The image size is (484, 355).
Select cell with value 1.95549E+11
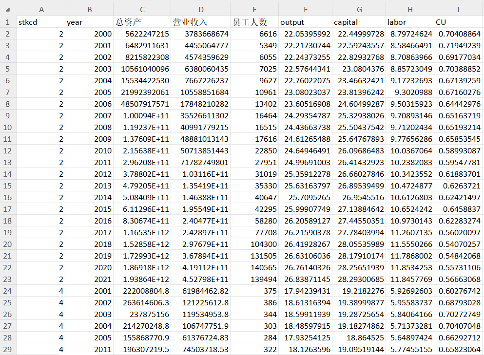pyautogui.click(x=201, y=209)
